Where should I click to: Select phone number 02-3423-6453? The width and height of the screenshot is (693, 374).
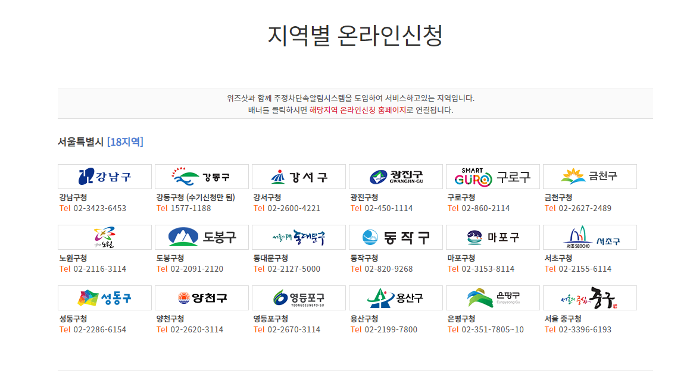(100, 209)
